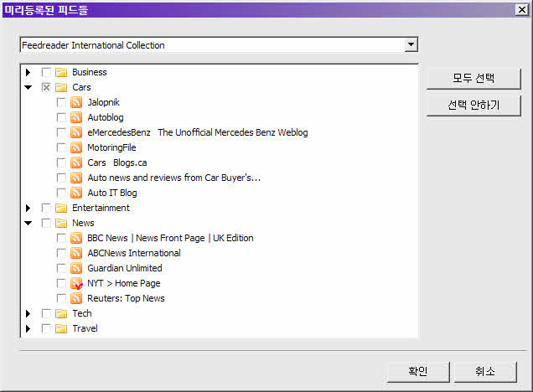Confirm with the 확인 button
This screenshot has width=533, height=392.
pyautogui.click(x=417, y=372)
